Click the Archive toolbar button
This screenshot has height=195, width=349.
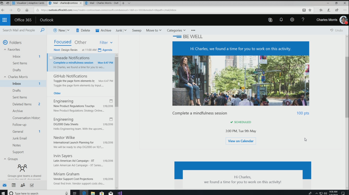[x=103, y=30]
